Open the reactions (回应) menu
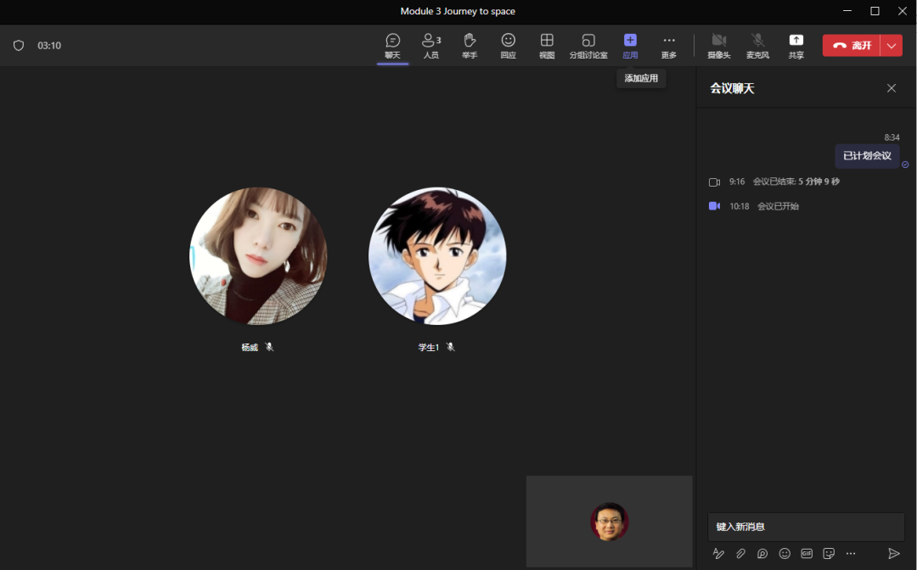The width and height of the screenshot is (917, 570). pyautogui.click(x=509, y=46)
